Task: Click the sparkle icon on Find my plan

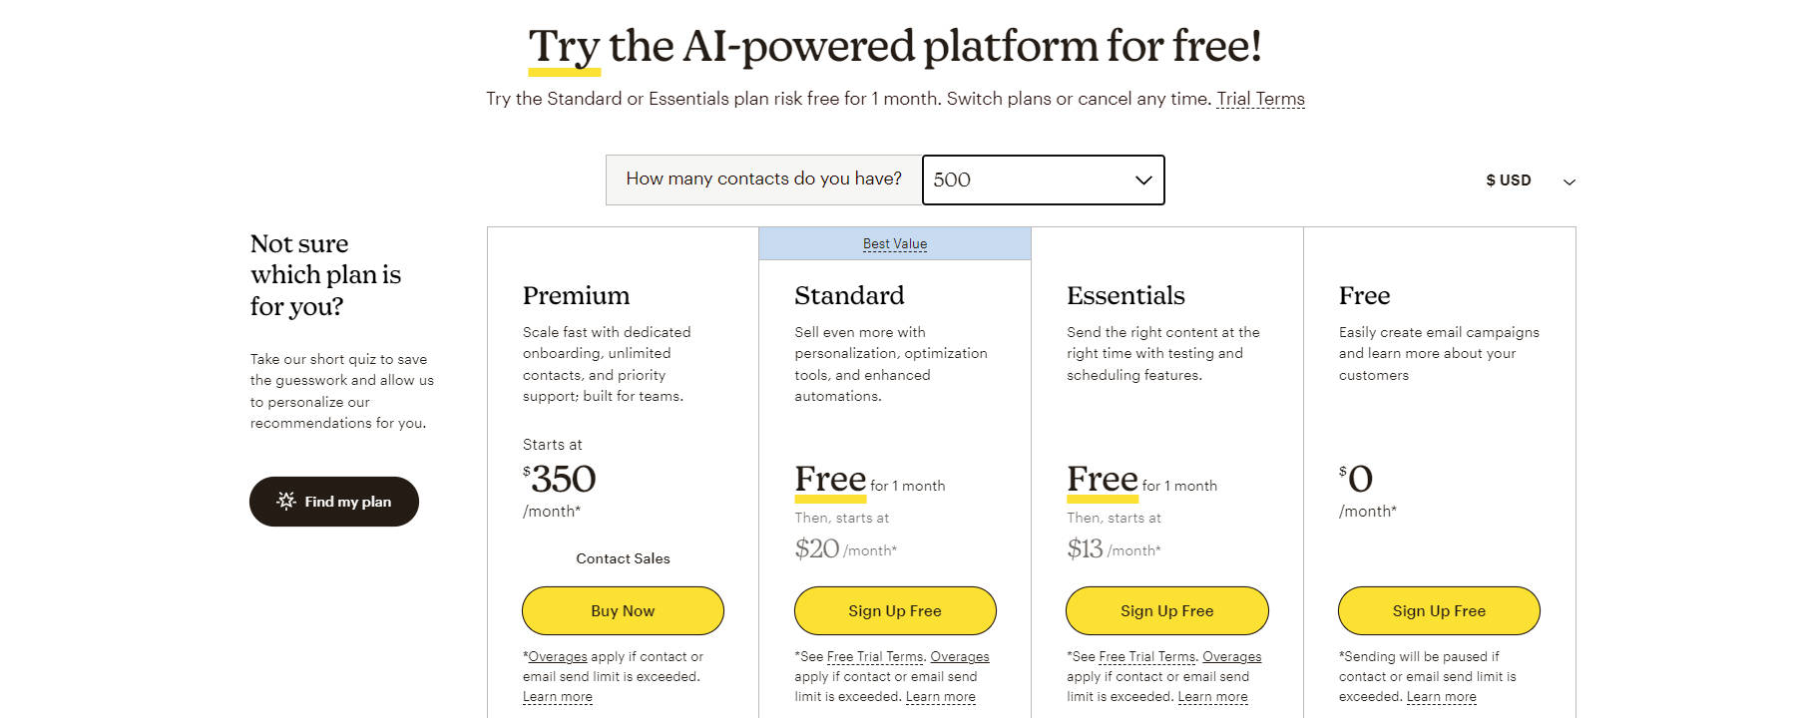Action: coord(284,502)
